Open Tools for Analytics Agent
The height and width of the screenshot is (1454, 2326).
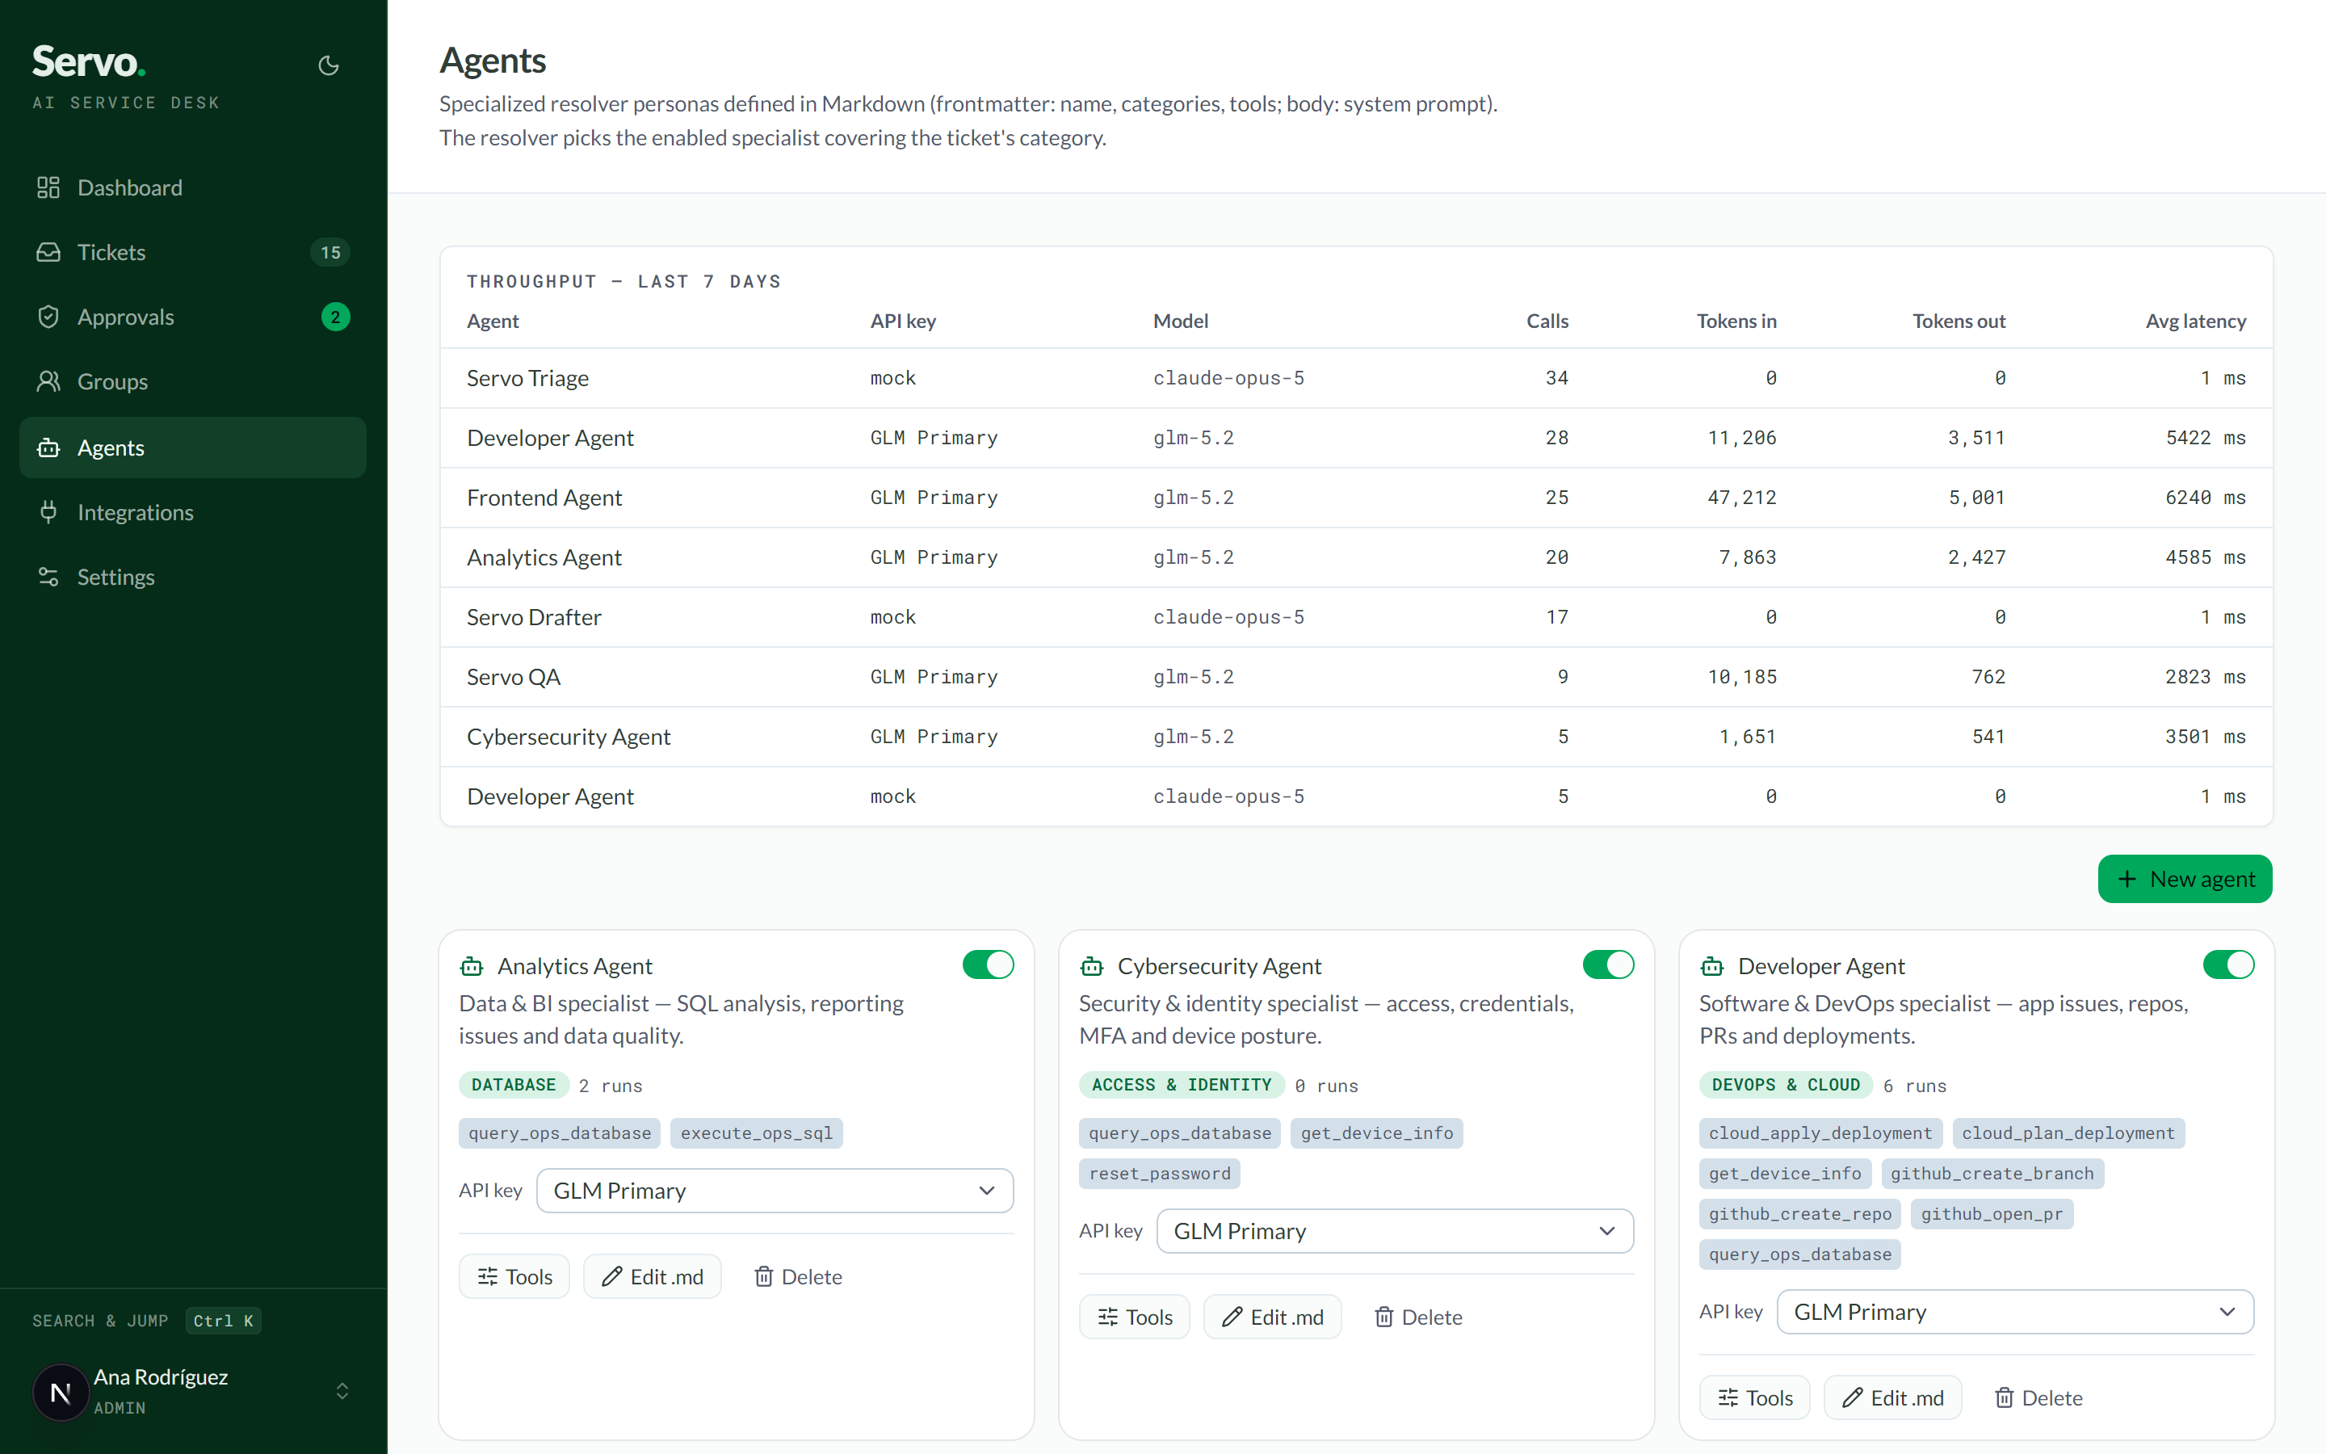(514, 1276)
